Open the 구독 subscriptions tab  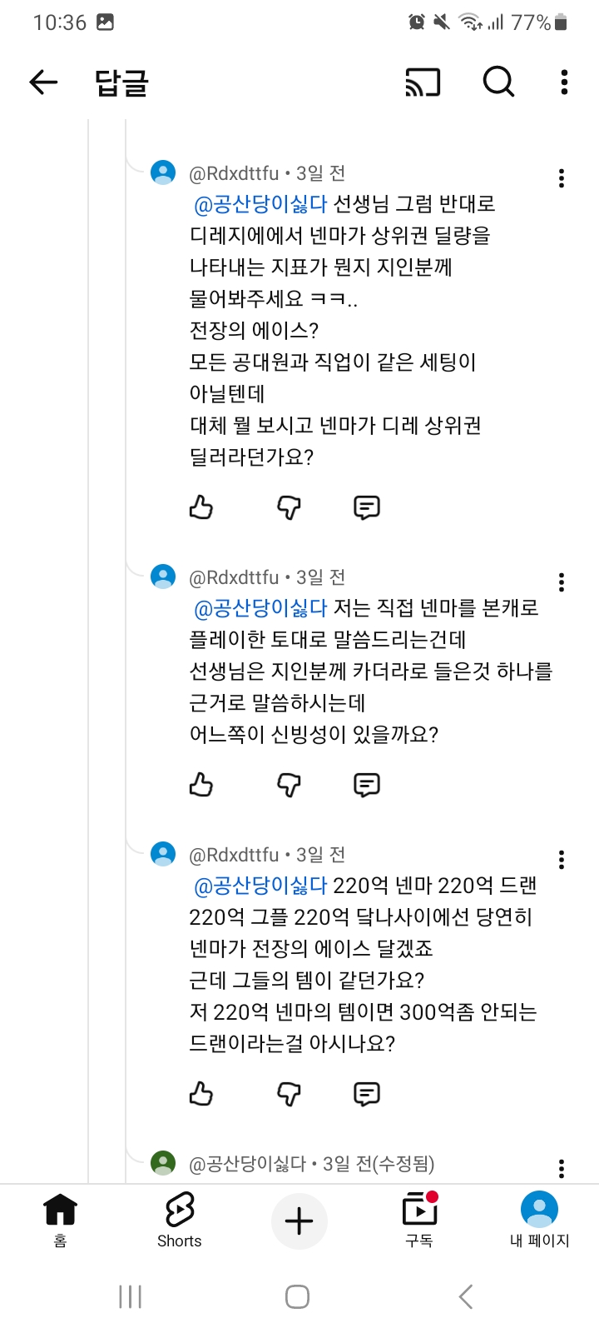[419, 1221]
